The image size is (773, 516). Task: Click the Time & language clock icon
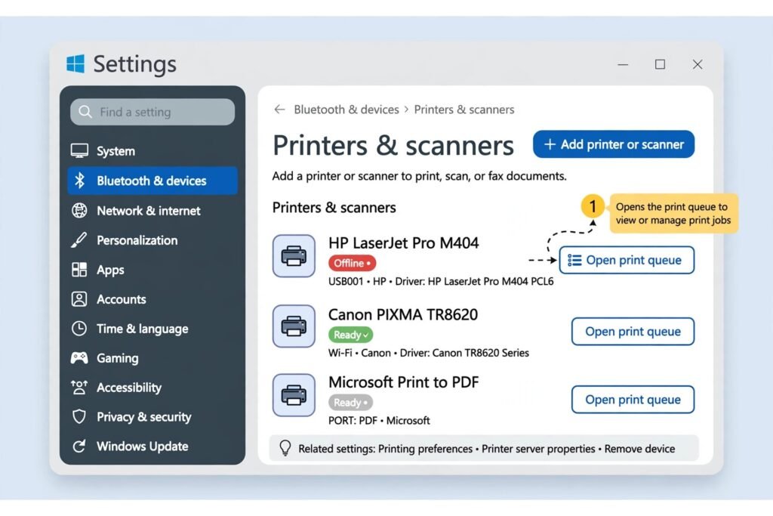click(79, 329)
